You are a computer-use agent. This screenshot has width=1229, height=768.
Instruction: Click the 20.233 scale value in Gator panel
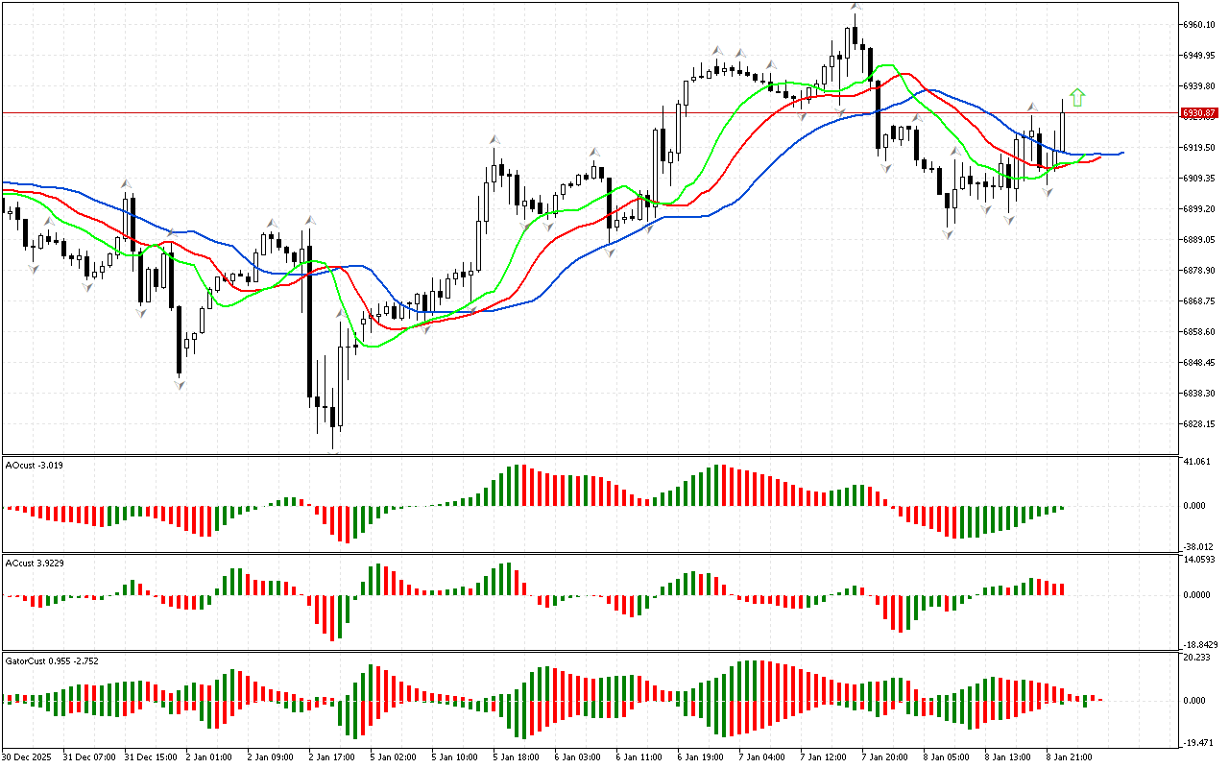1196,658
